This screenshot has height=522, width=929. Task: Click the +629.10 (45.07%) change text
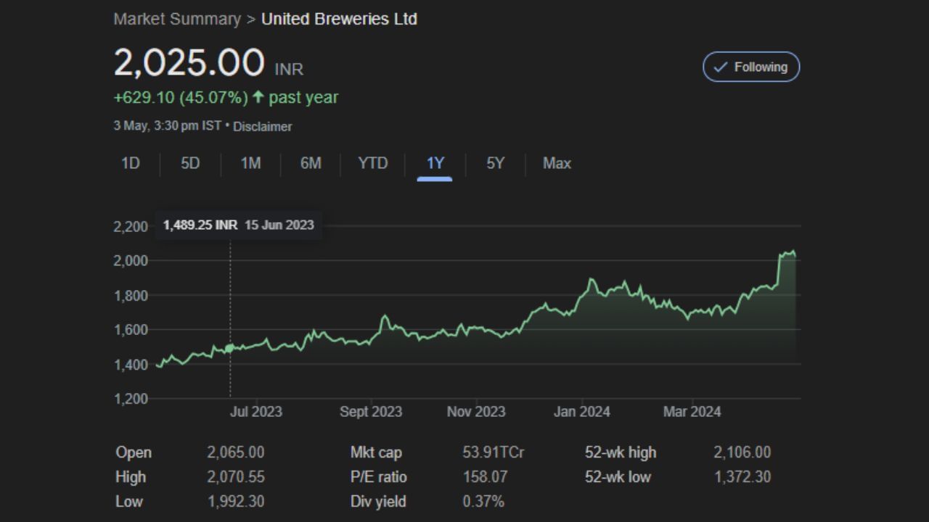tap(181, 97)
